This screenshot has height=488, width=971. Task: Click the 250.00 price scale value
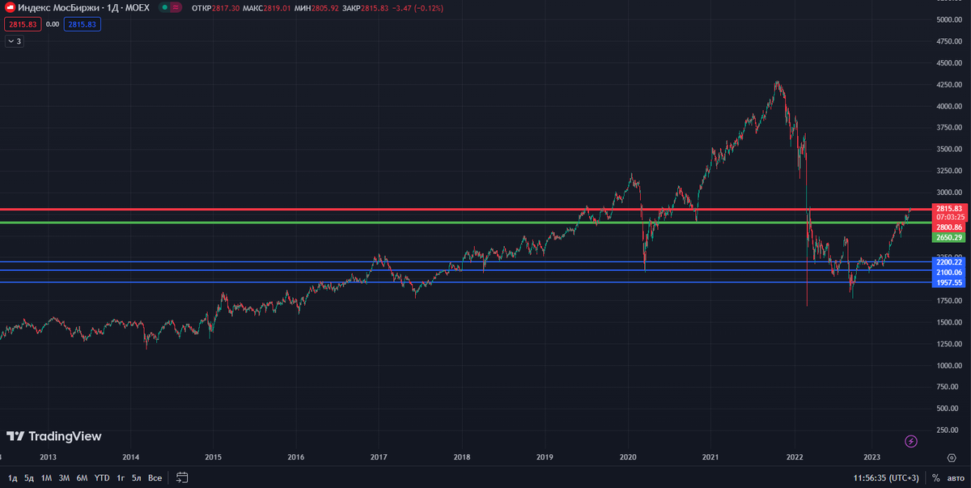949,431
